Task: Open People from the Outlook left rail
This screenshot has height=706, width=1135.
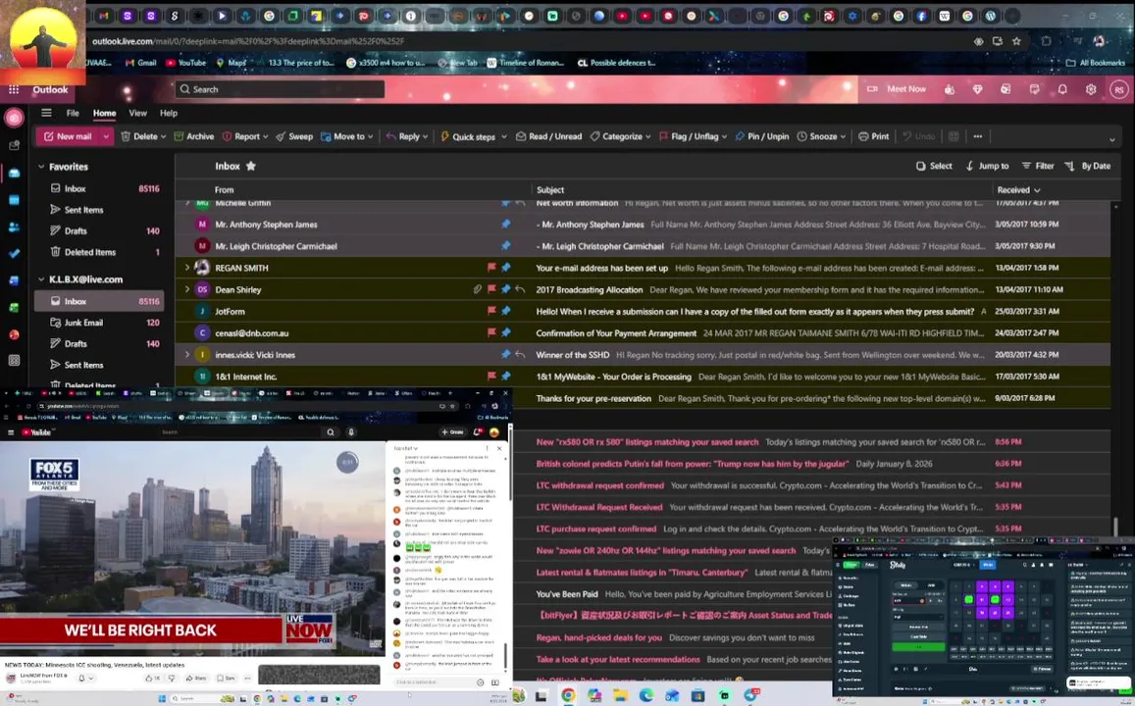Action: tap(14, 227)
